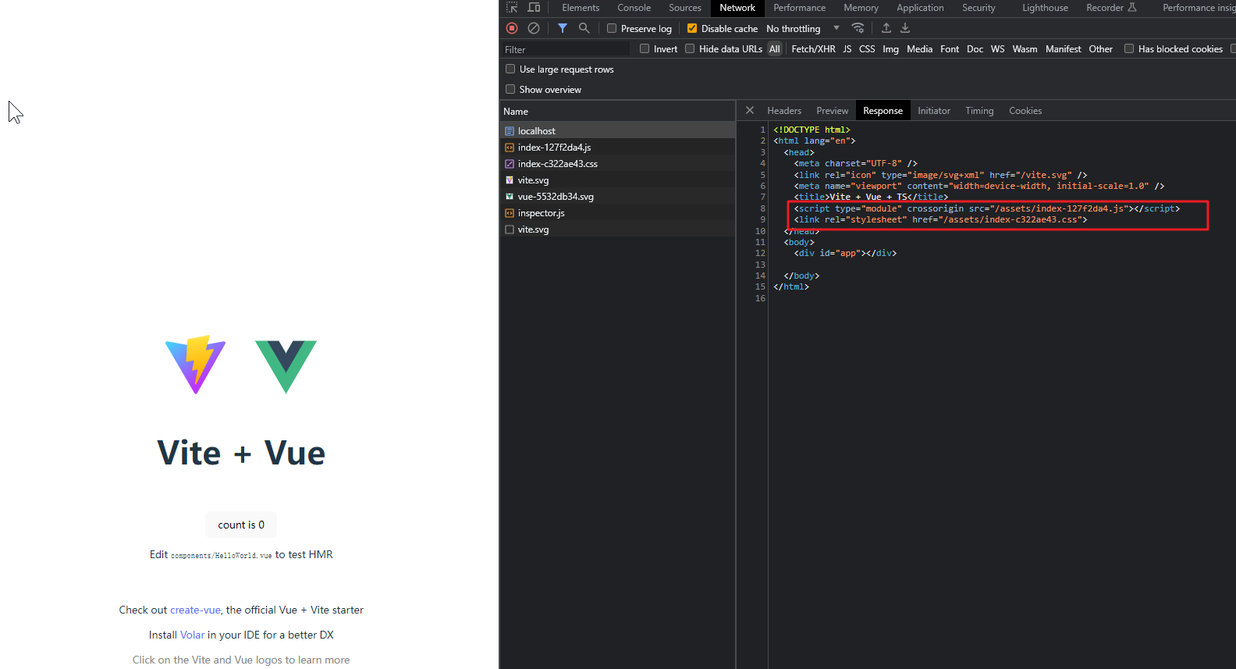Enable the Preserve log checkbox

click(x=612, y=29)
